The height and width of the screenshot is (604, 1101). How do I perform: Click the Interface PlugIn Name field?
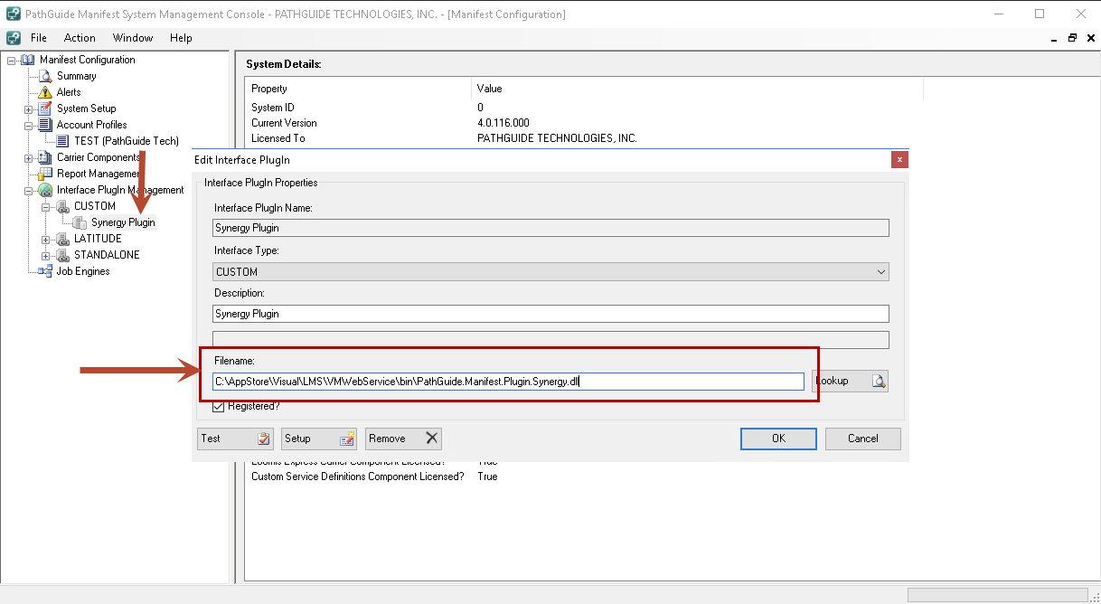[551, 228]
